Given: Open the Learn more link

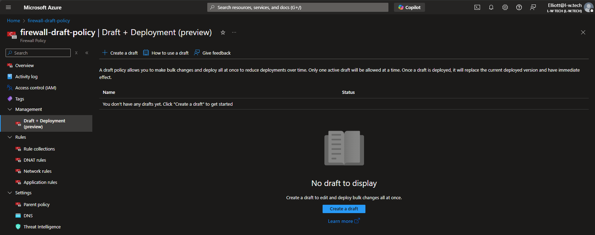Looking at the screenshot, I should 343,221.
